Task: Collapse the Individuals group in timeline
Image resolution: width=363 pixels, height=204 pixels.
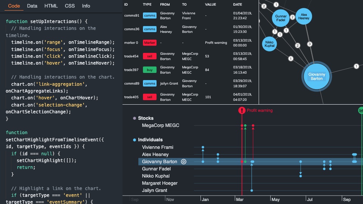Action: point(135,140)
